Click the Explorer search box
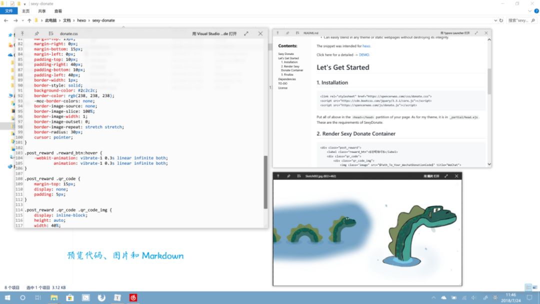Viewport: 540px width, 304px height. [x=521, y=20]
